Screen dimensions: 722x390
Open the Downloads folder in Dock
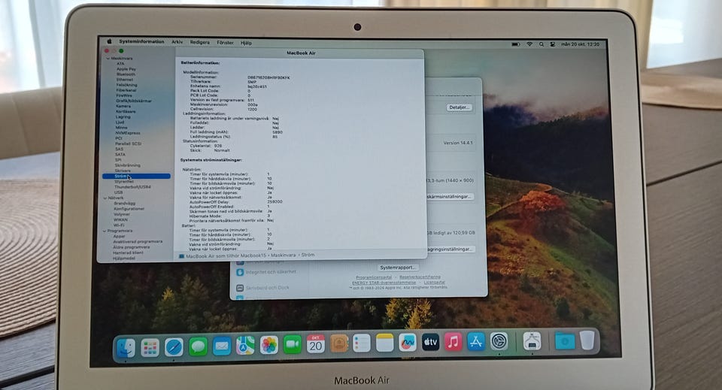pyautogui.click(x=565, y=341)
